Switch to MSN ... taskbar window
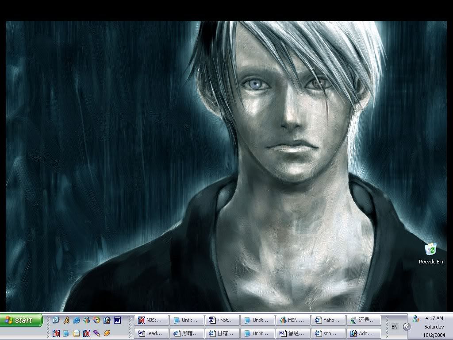453x340 pixels. tap(293, 320)
